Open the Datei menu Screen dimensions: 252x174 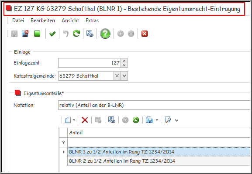click(18, 20)
